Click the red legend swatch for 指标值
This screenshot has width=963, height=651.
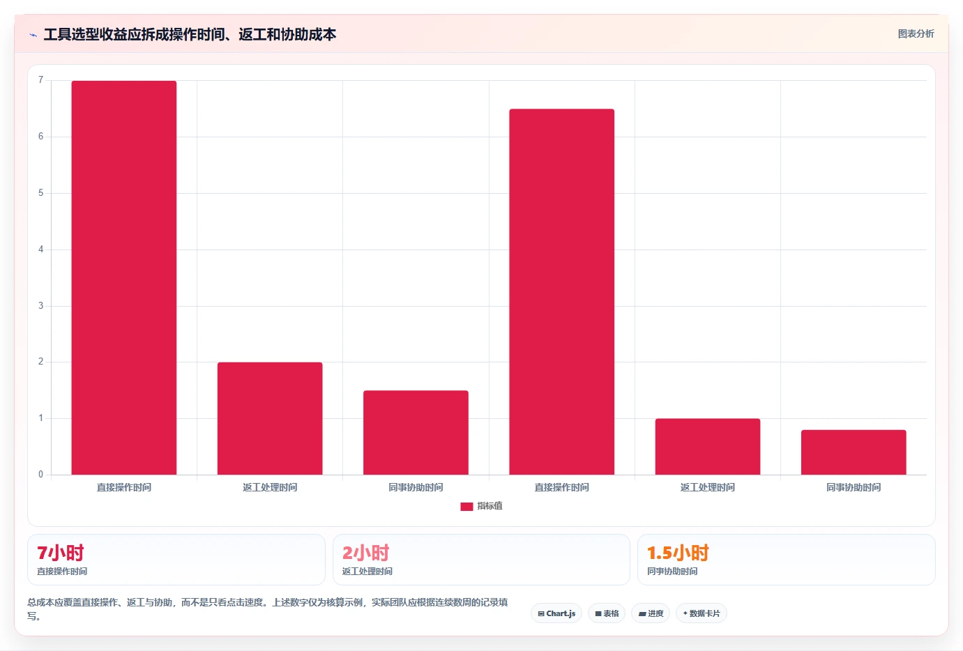(x=467, y=507)
